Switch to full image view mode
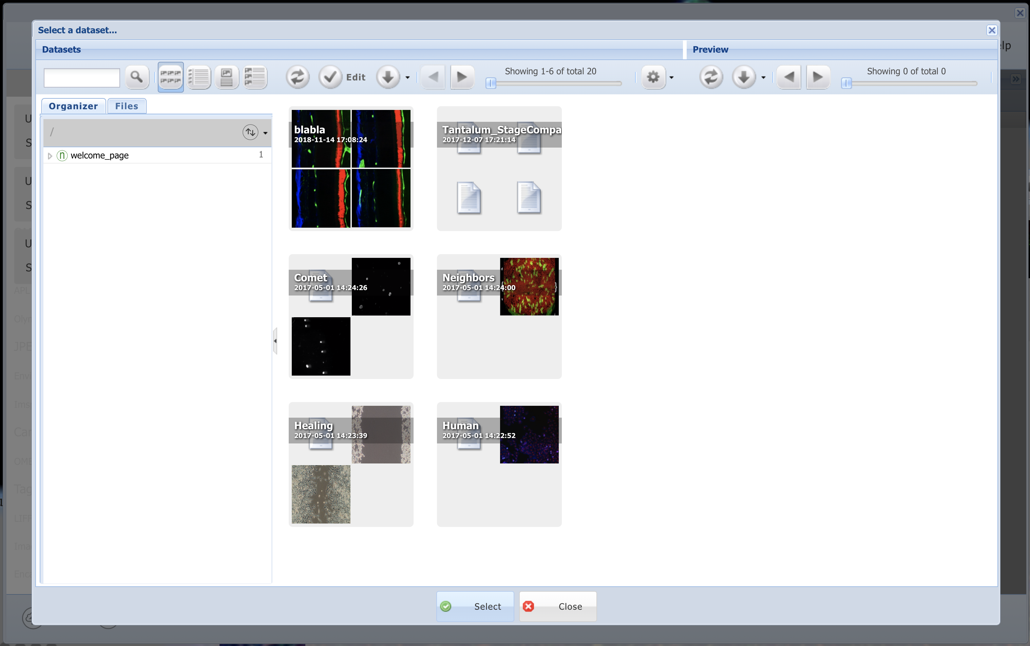The height and width of the screenshot is (646, 1030). point(226,77)
